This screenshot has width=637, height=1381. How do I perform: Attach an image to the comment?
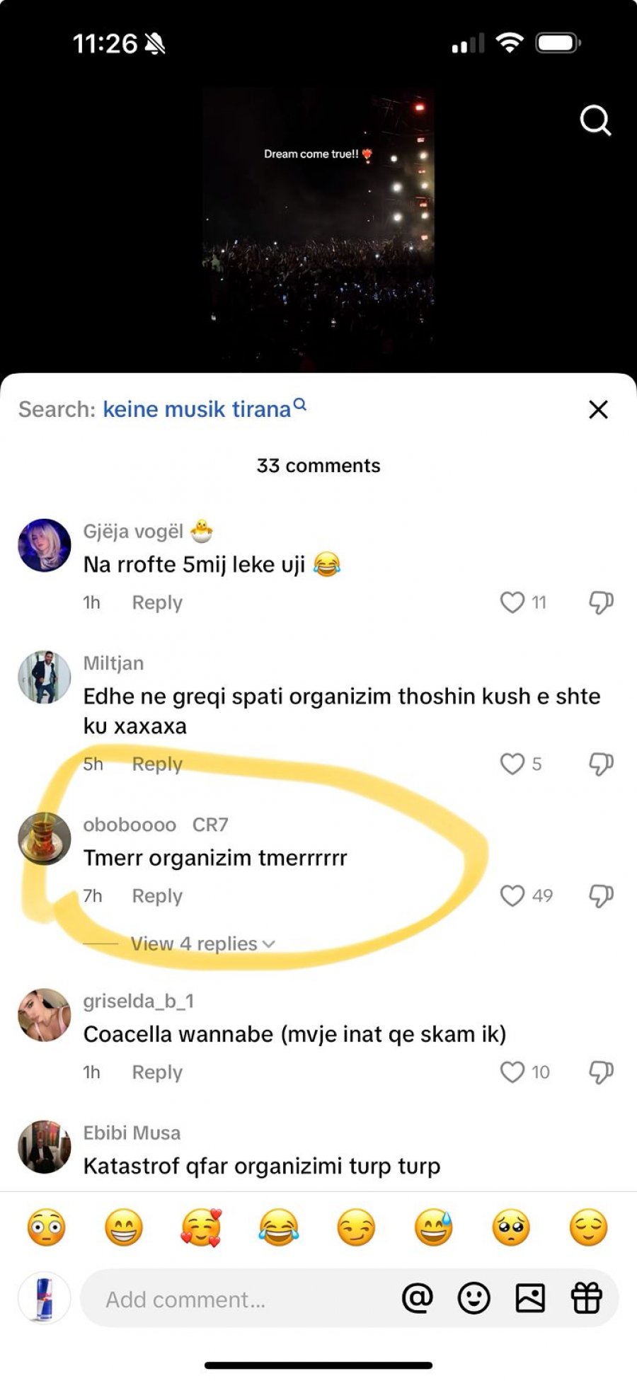tap(530, 1299)
